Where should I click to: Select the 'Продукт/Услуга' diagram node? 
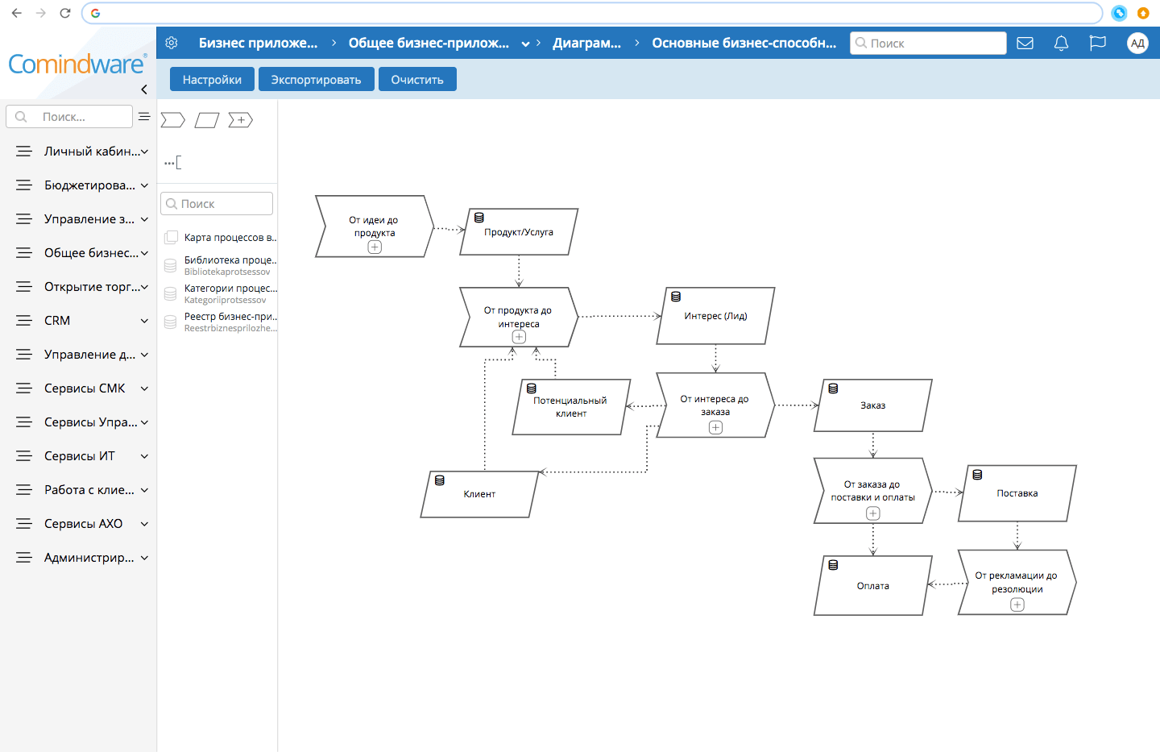pyautogui.click(x=519, y=232)
